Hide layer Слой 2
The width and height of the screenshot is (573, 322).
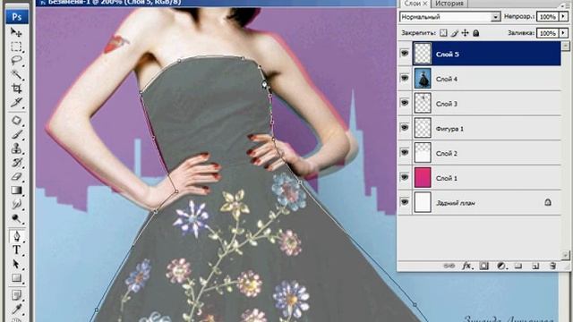pos(404,153)
